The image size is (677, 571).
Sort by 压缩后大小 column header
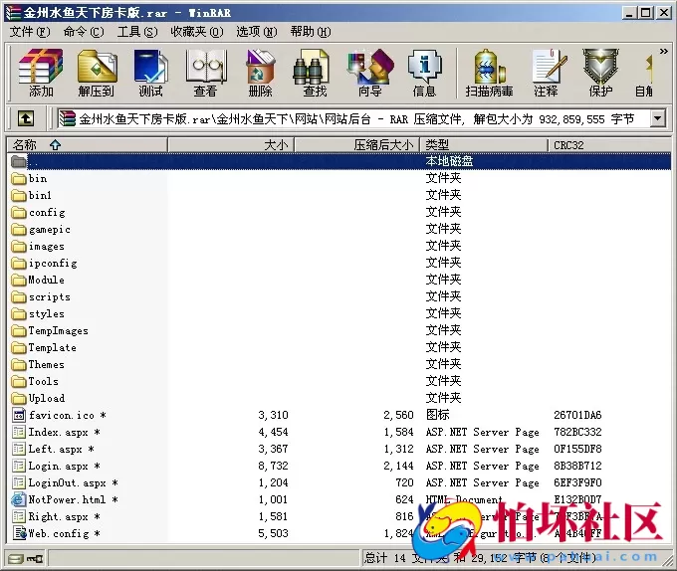pyautogui.click(x=357, y=145)
